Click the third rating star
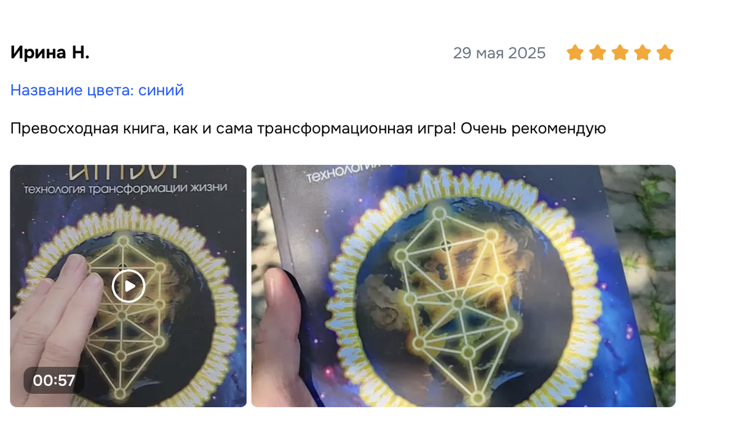The height and width of the screenshot is (433, 738). 620,53
